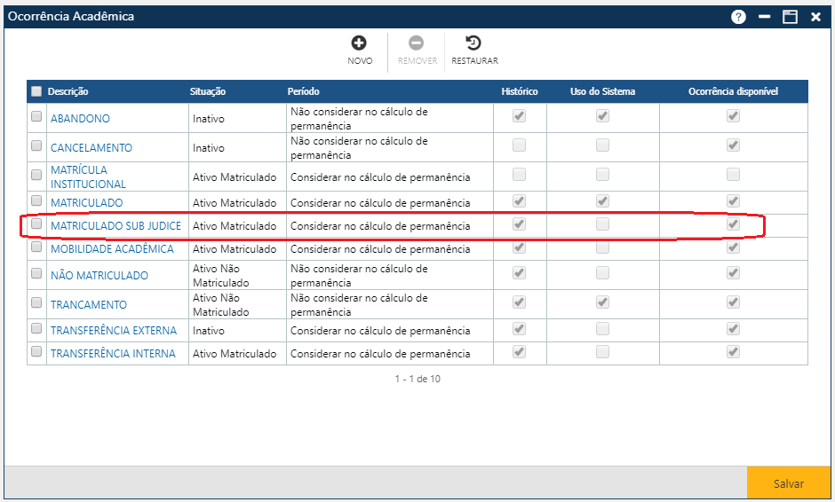
Task: Maximize the Ocorrência Acadêmica window
Action: coord(790,17)
